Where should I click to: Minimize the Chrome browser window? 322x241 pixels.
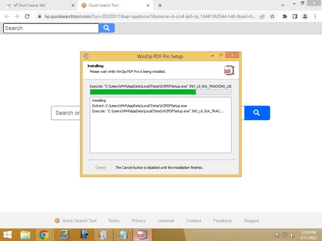(294, 3)
